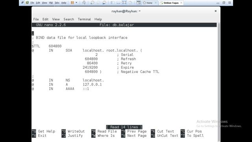Click the '^U UnCut Text' shortcut

165,136
